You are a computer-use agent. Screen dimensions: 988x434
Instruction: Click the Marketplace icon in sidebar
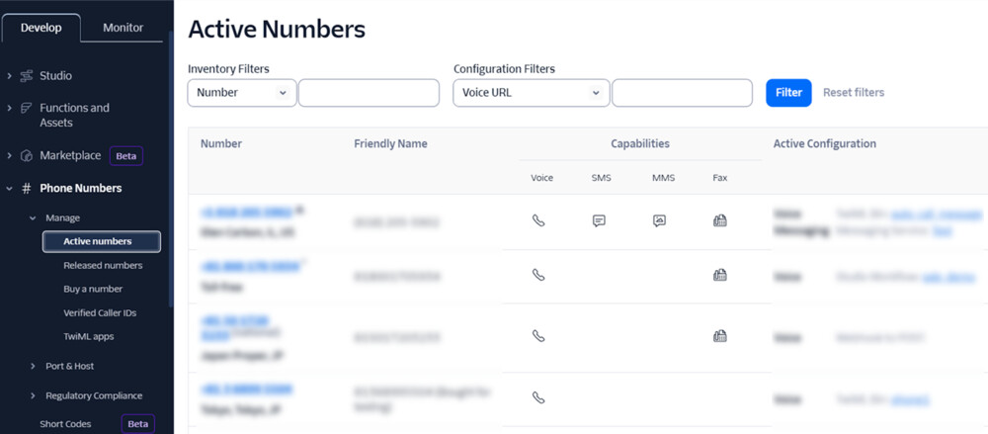(x=27, y=156)
